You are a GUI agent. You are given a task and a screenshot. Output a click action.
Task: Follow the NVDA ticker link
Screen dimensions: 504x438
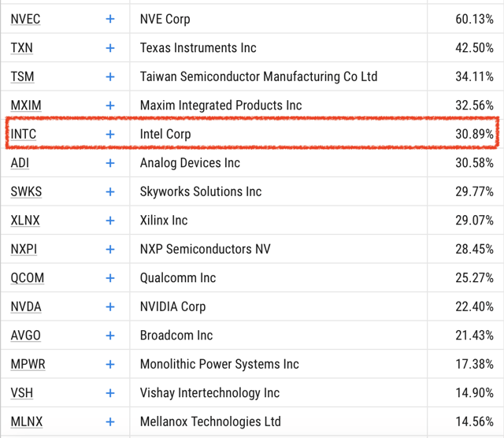coord(26,306)
